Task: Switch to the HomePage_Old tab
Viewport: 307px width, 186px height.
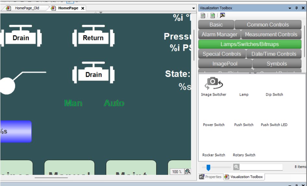Action: (27, 8)
